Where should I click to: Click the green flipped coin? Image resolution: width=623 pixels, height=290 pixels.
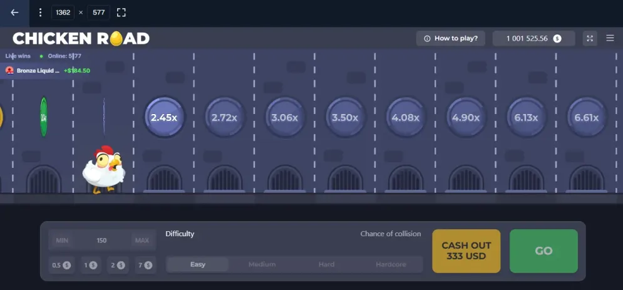(x=44, y=117)
